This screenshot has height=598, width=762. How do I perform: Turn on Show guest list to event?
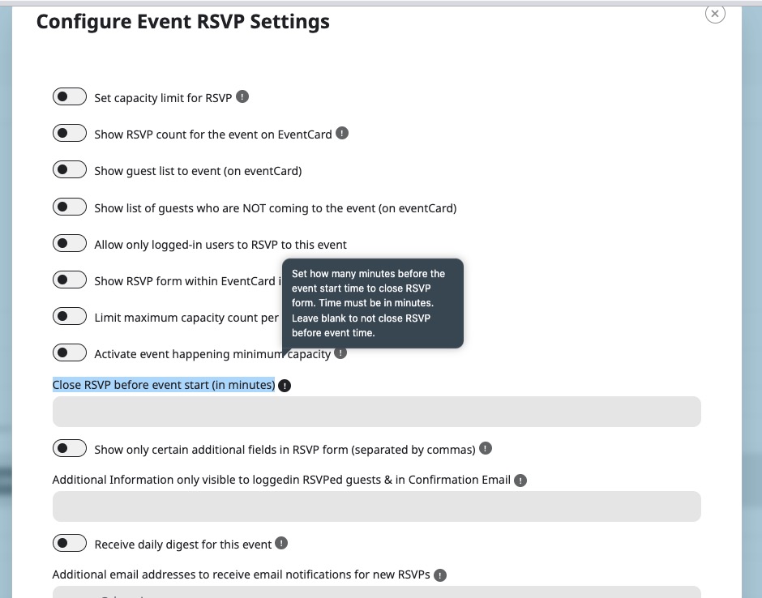[x=70, y=170]
